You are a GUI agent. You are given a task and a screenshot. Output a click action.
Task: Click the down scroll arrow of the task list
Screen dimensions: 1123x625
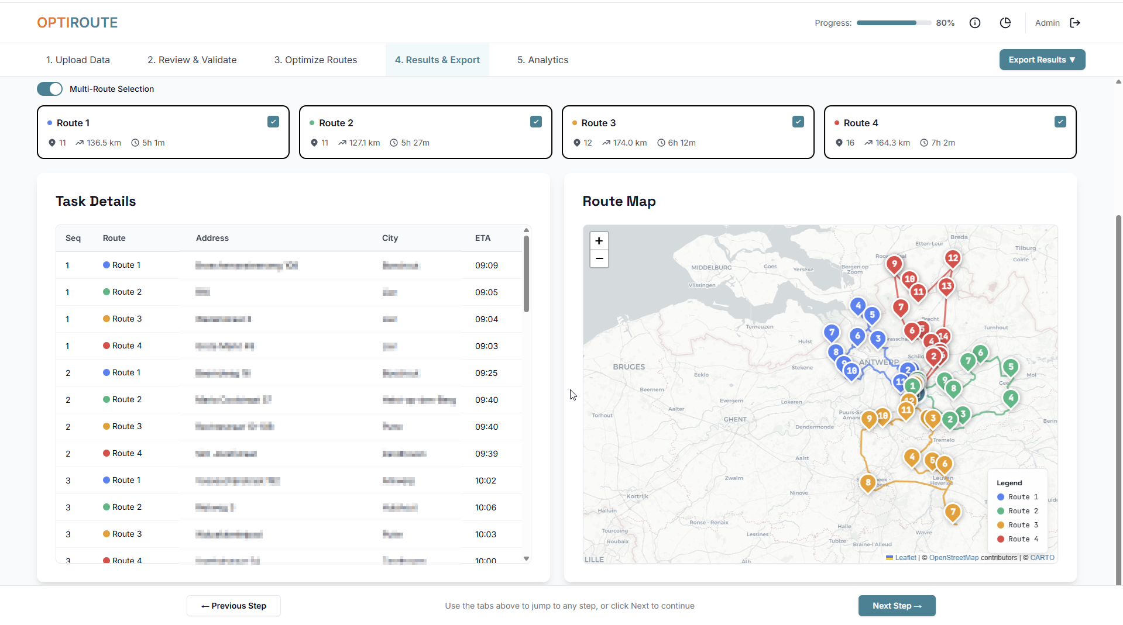point(526,558)
